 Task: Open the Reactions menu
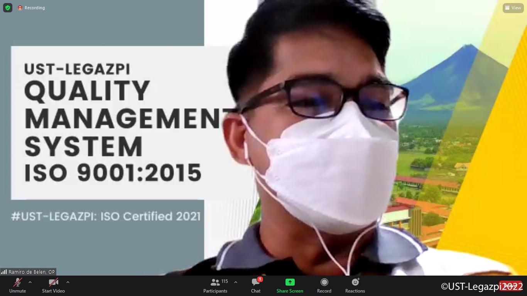pos(355,285)
